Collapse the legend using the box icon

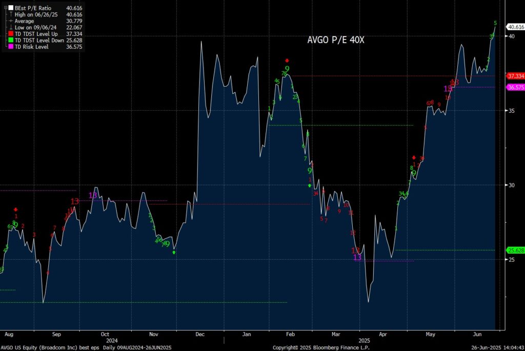[x=6, y=8]
